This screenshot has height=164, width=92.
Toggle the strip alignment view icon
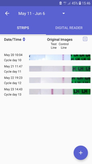tap(85, 39)
